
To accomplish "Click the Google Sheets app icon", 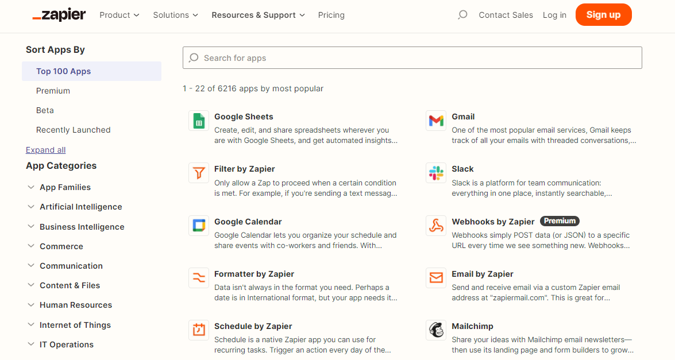I will point(199,121).
